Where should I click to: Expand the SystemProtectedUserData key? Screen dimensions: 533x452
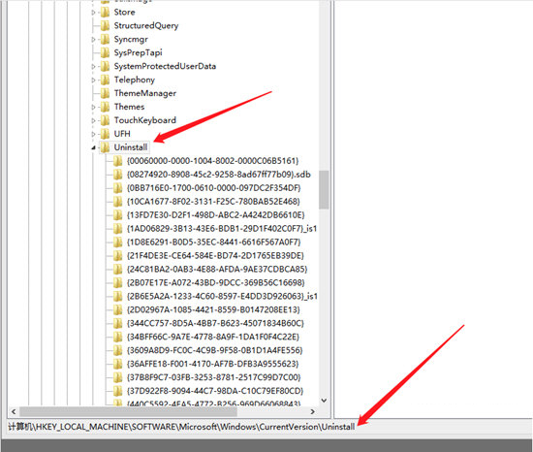(x=93, y=66)
